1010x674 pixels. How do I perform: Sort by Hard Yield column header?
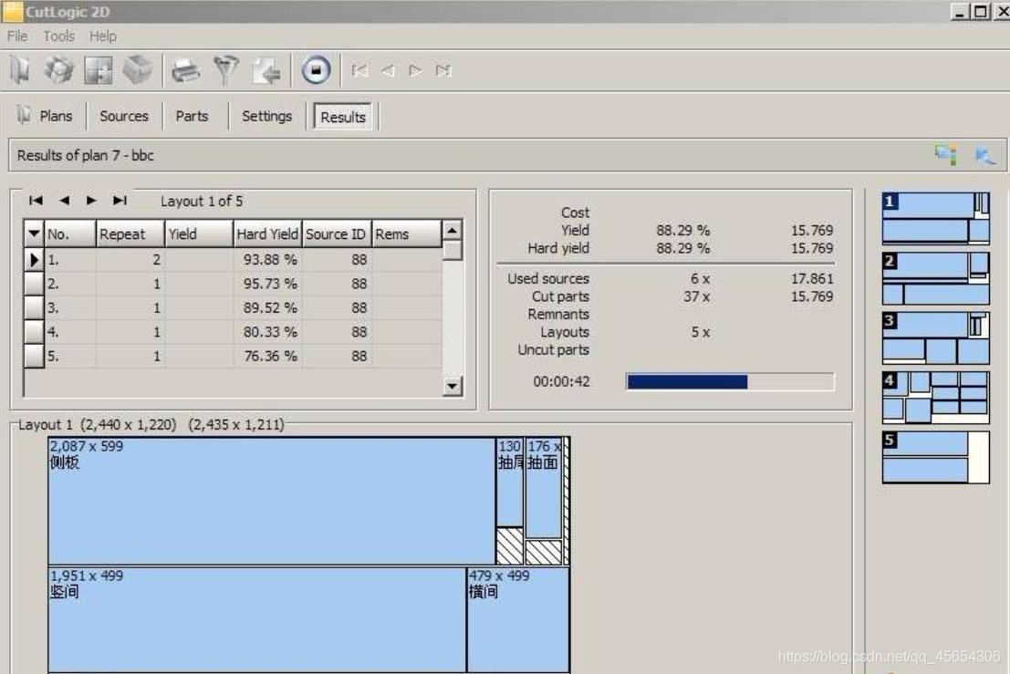[267, 233]
